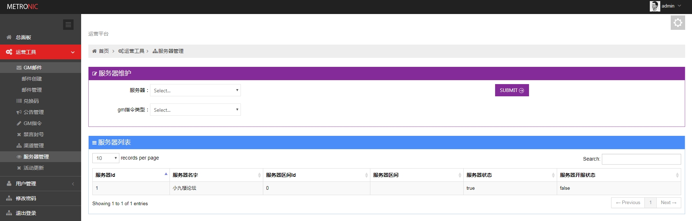Toggle sorting on 服务器名字 column
The height and width of the screenshot is (221, 692).
coord(216,175)
